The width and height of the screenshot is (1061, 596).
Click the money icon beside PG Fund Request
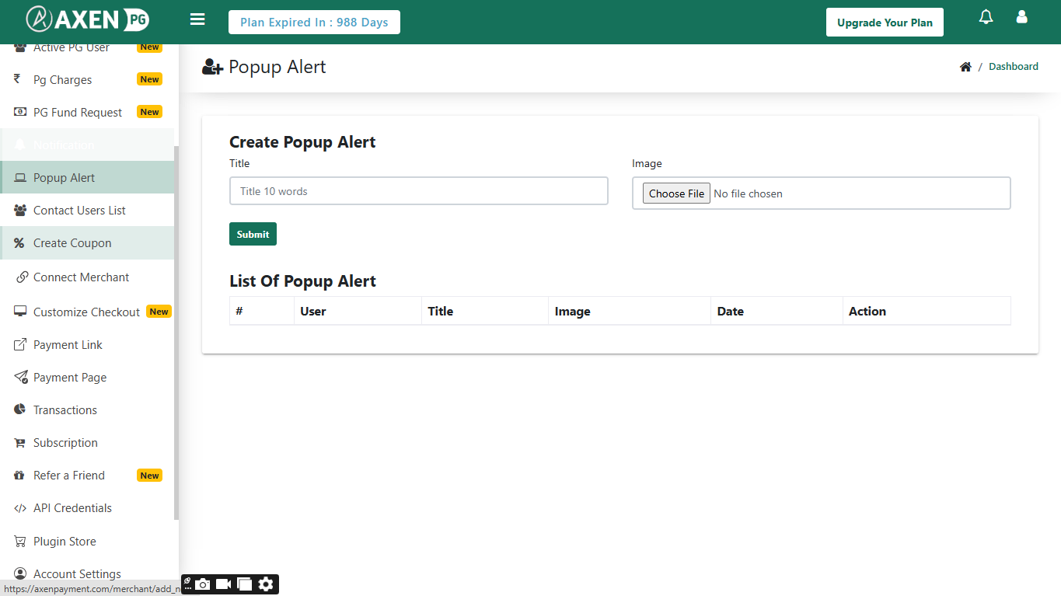(20, 112)
